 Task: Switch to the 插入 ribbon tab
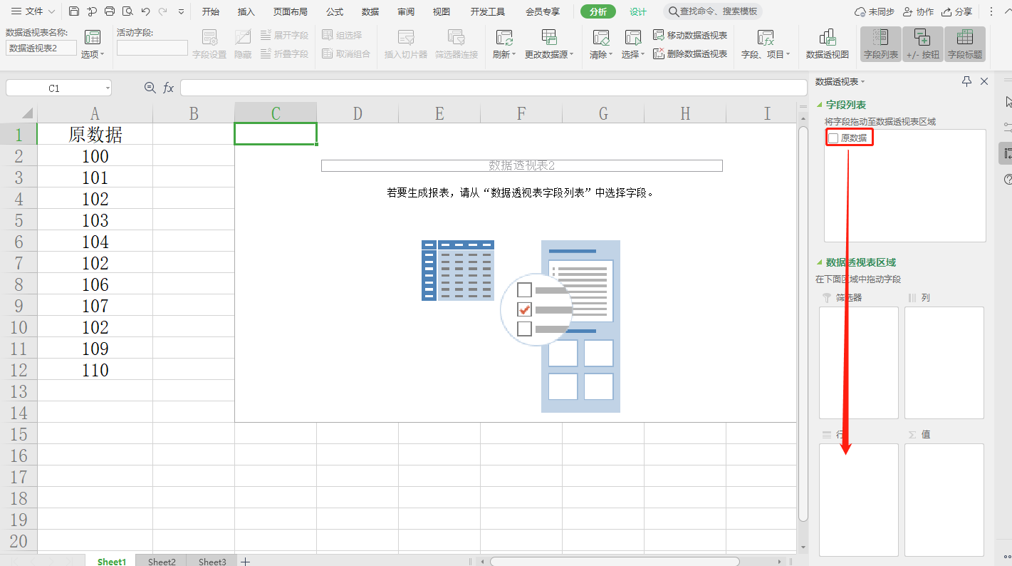[246, 11]
